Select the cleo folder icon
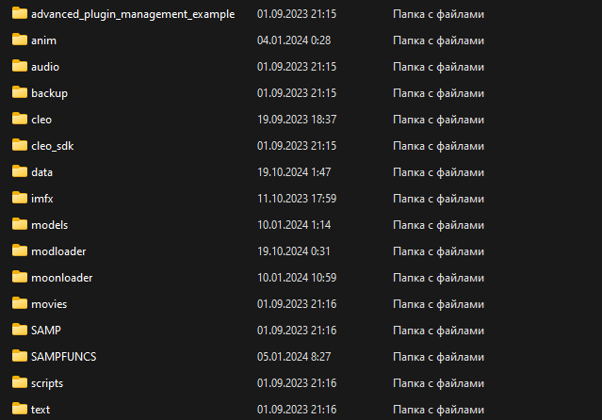 pyautogui.click(x=20, y=120)
